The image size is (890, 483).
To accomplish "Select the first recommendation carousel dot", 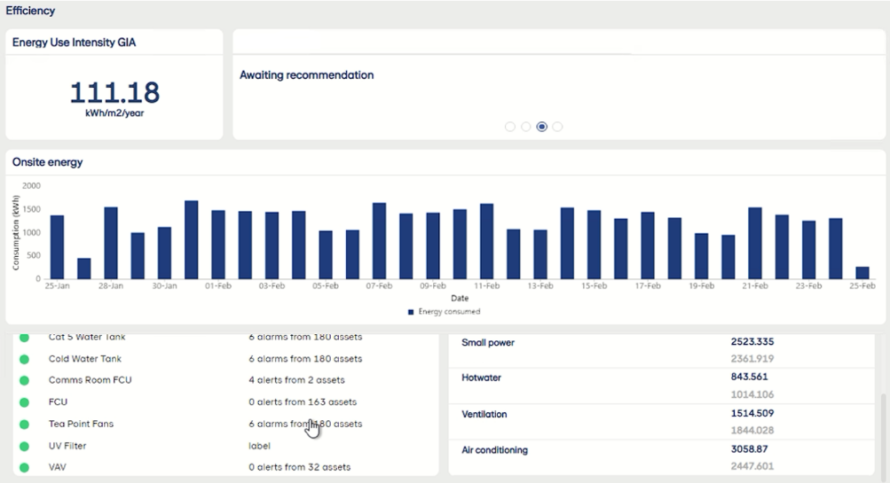I will pyautogui.click(x=509, y=127).
